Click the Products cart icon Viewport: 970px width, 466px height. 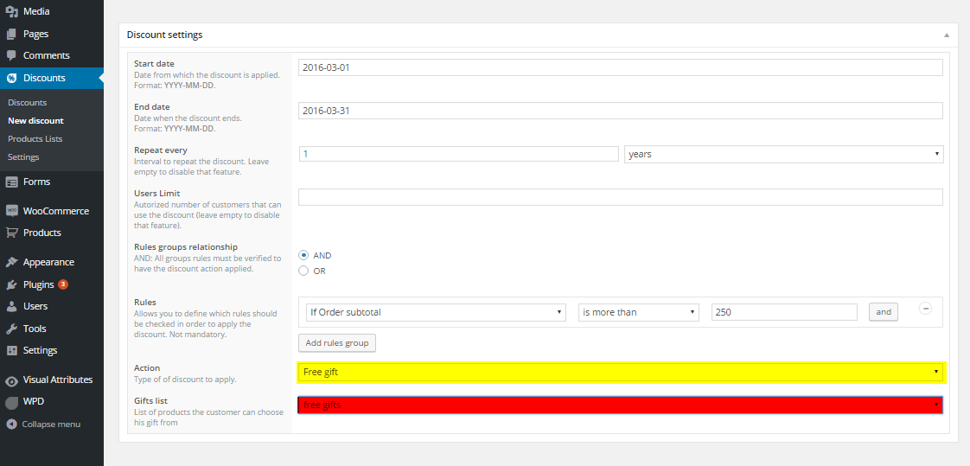pos(11,233)
